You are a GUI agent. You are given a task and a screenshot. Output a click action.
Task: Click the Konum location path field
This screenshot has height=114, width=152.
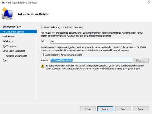tap(91, 60)
